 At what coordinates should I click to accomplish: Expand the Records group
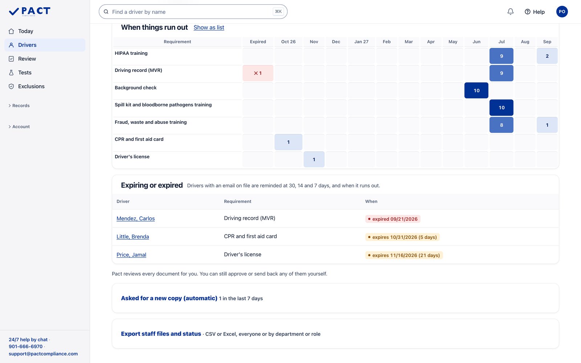[x=19, y=106]
